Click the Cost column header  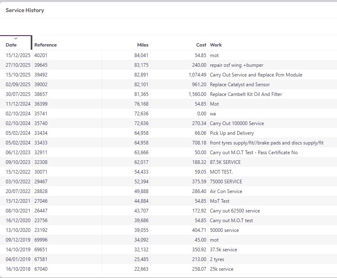(201, 45)
